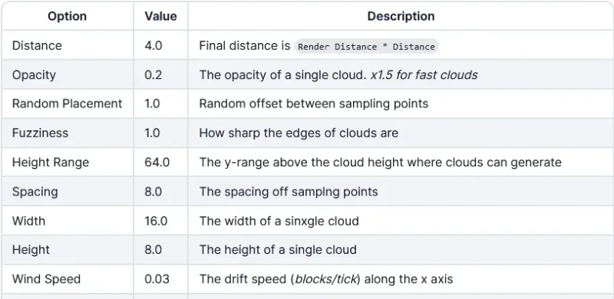Select the Opacity value 0.2

[153, 75]
